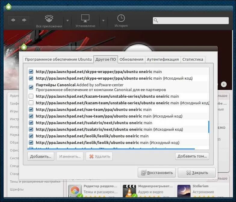This screenshot has width=236, height=202.
Task: Select Темы и расширенные настройки category
Action: click(35, 182)
